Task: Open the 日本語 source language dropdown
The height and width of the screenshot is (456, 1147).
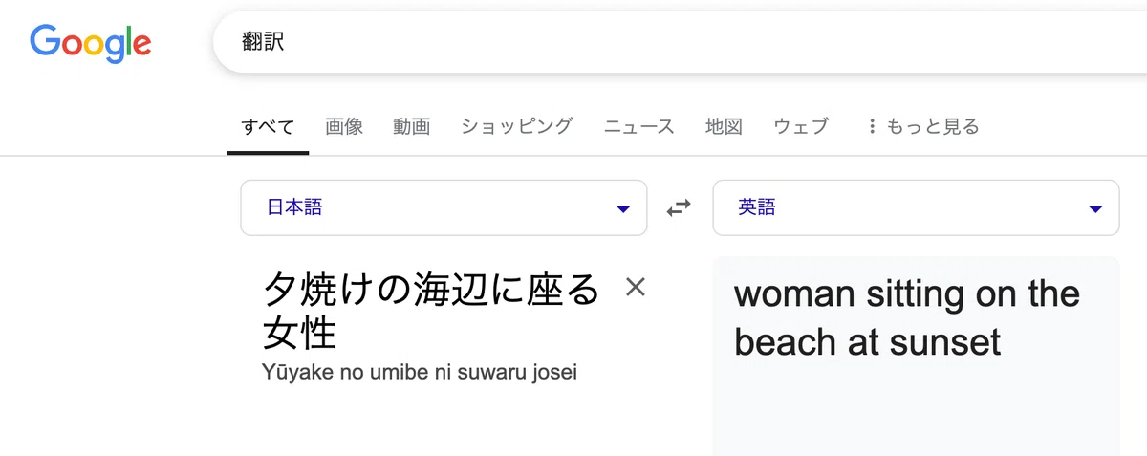Action: pyautogui.click(x=444, y=207)
